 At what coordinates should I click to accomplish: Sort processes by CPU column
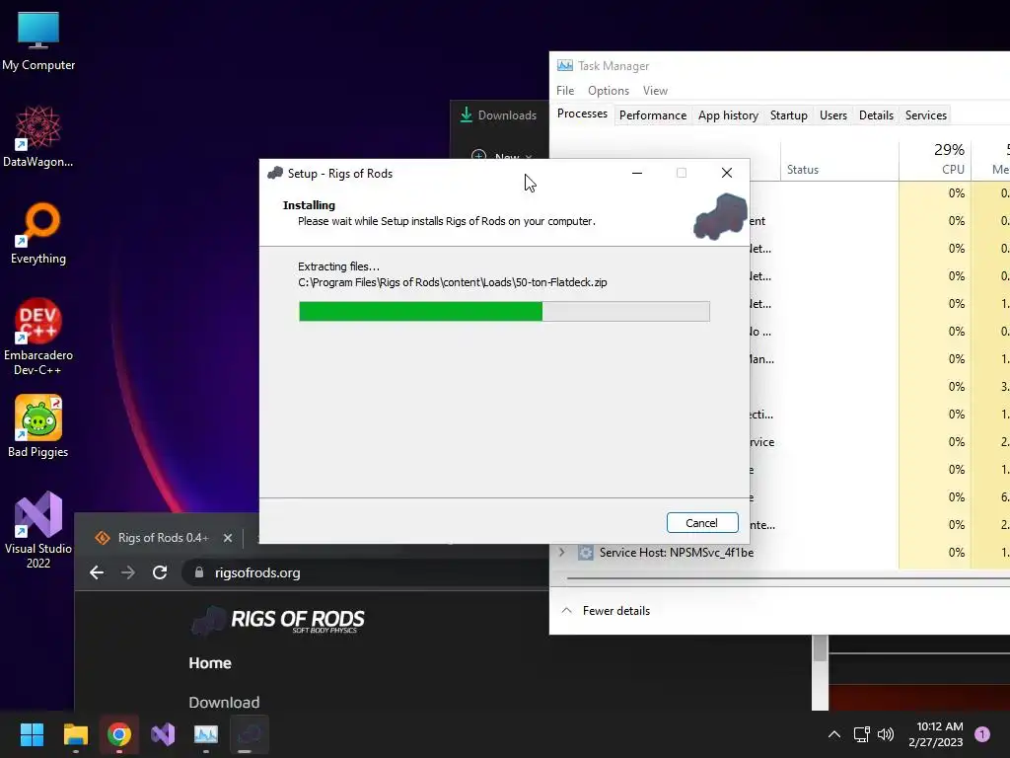[935, 160]
